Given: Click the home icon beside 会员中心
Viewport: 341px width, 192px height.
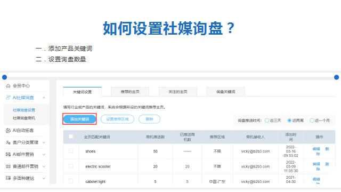Looking at the screenshot, I should coord(8,86).
